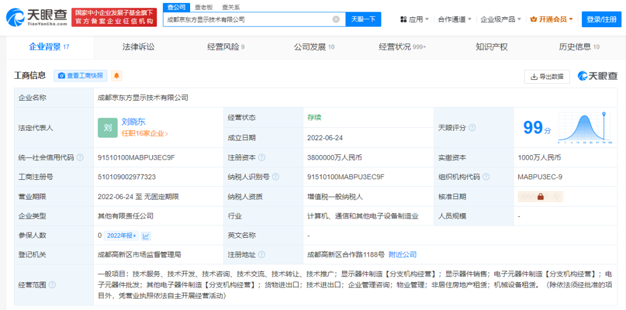Switch to the 法律诉讼 tab
Viewport: 626px width, 310px height.
point(139,47)
